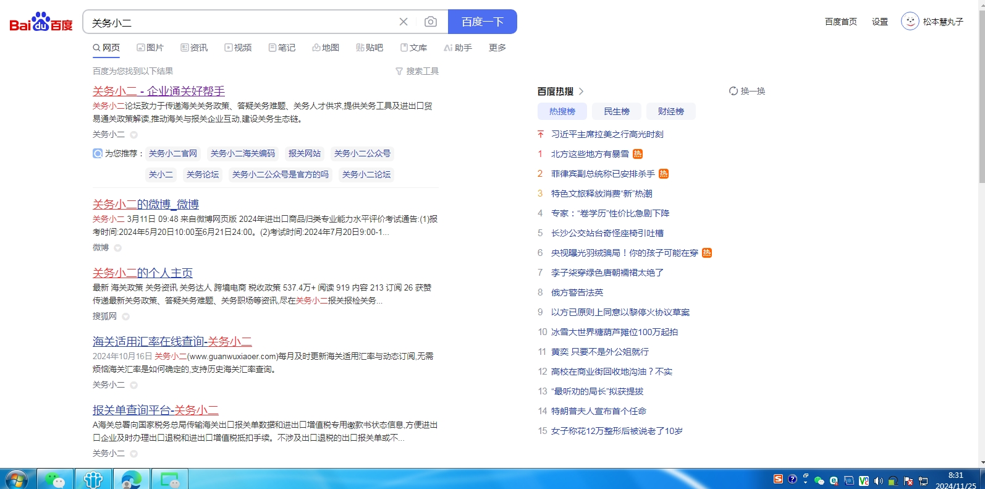Click suggested search 关小二
Screen dimensions: 985x489
point(161,174)
